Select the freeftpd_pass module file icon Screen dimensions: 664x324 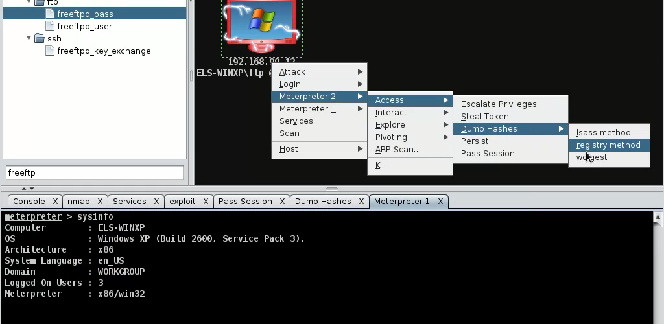pos(51,14)
